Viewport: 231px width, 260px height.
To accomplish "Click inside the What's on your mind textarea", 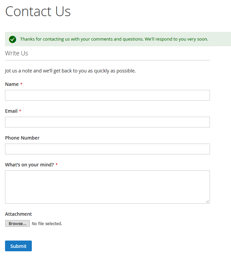I will point(107,187).
